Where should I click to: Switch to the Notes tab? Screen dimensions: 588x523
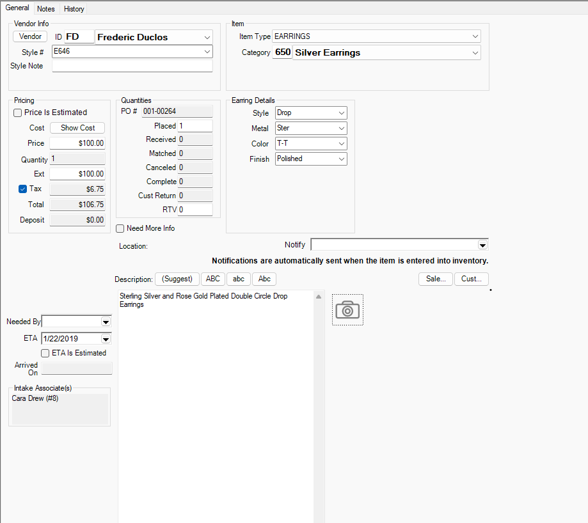(46, 9)
